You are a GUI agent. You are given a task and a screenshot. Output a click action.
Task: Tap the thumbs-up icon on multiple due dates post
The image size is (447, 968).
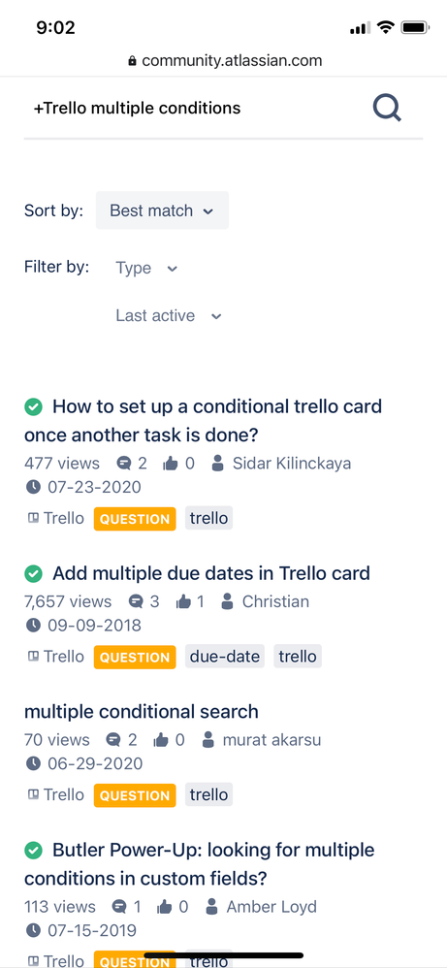[x=183, y=602]
